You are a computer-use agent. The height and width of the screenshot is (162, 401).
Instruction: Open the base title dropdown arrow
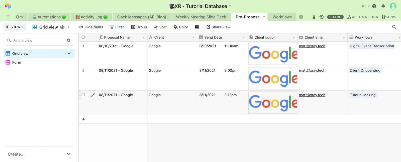pyautogui.click(x=230, y=6)
